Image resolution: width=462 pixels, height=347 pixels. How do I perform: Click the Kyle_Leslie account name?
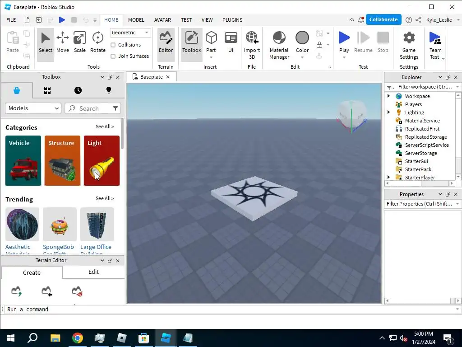pos(439,20)
